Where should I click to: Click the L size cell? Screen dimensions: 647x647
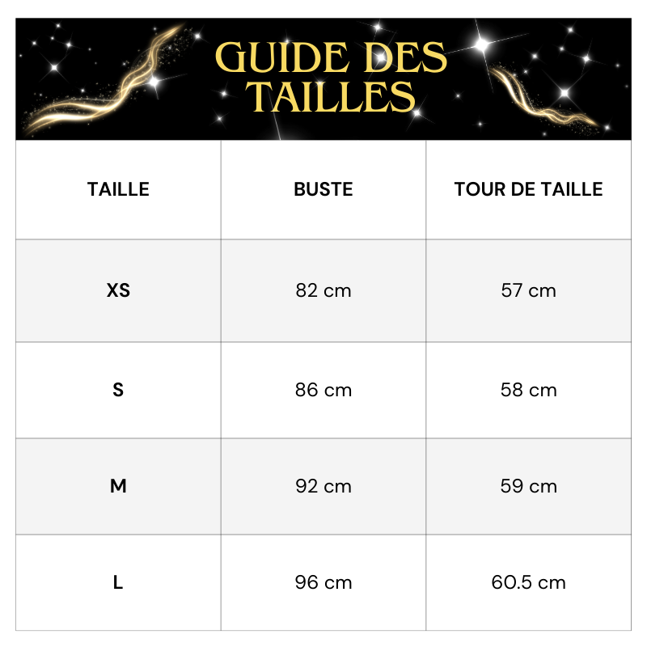(118, 582)
